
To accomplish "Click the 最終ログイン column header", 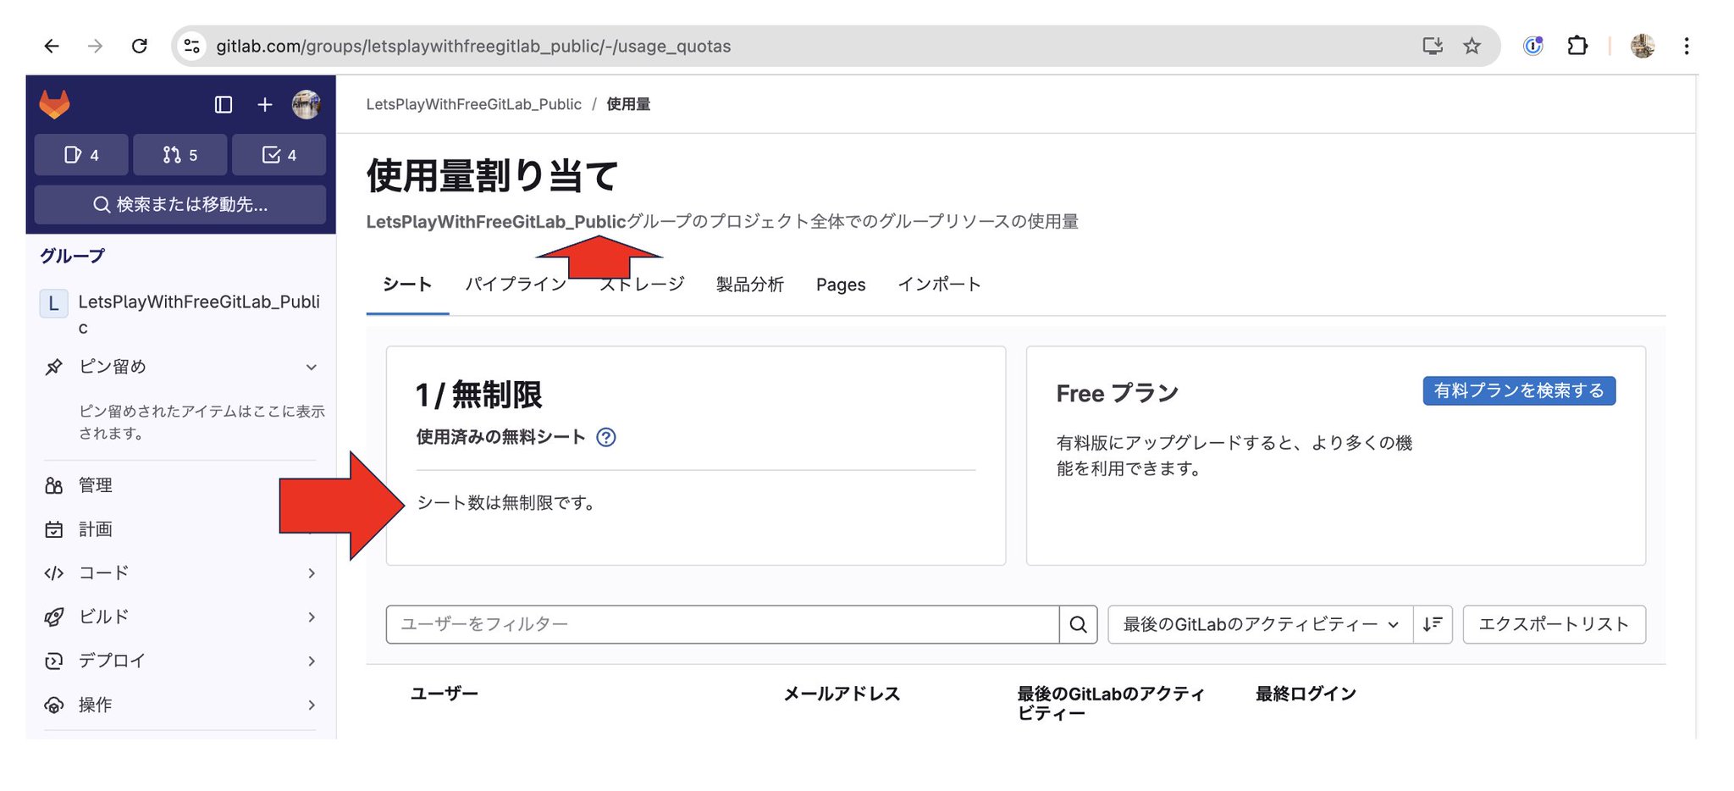I will (1306, 694).
